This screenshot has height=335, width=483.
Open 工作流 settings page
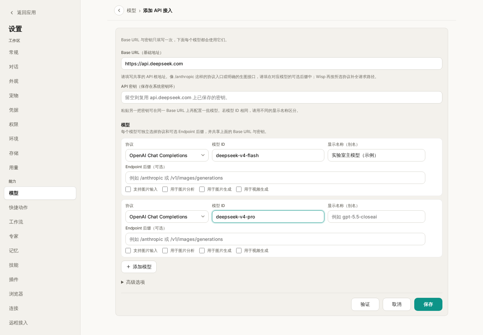click(40, 222)
